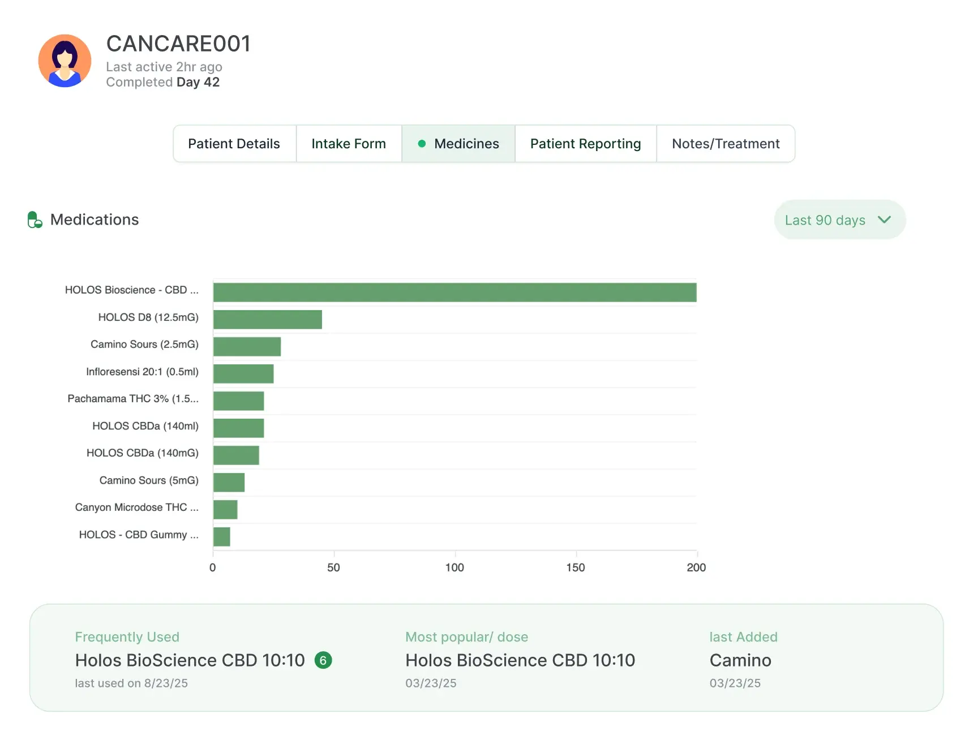Click the Medications section heading

click(95, 220)
